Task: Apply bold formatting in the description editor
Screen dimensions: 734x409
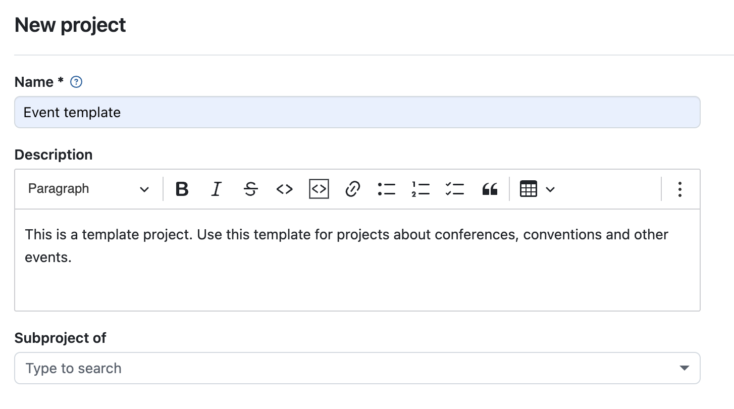Action: coord(182,189)
